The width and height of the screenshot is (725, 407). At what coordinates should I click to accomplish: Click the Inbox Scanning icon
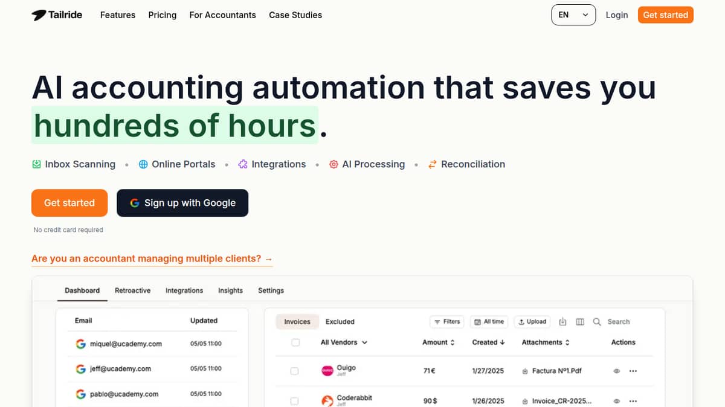[x=36, y=164]
